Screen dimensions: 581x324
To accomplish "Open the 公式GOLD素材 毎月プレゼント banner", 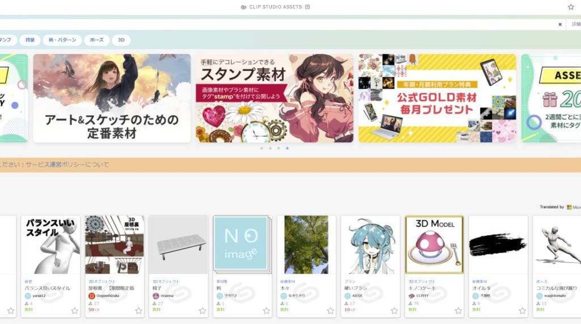I will 437,98.
